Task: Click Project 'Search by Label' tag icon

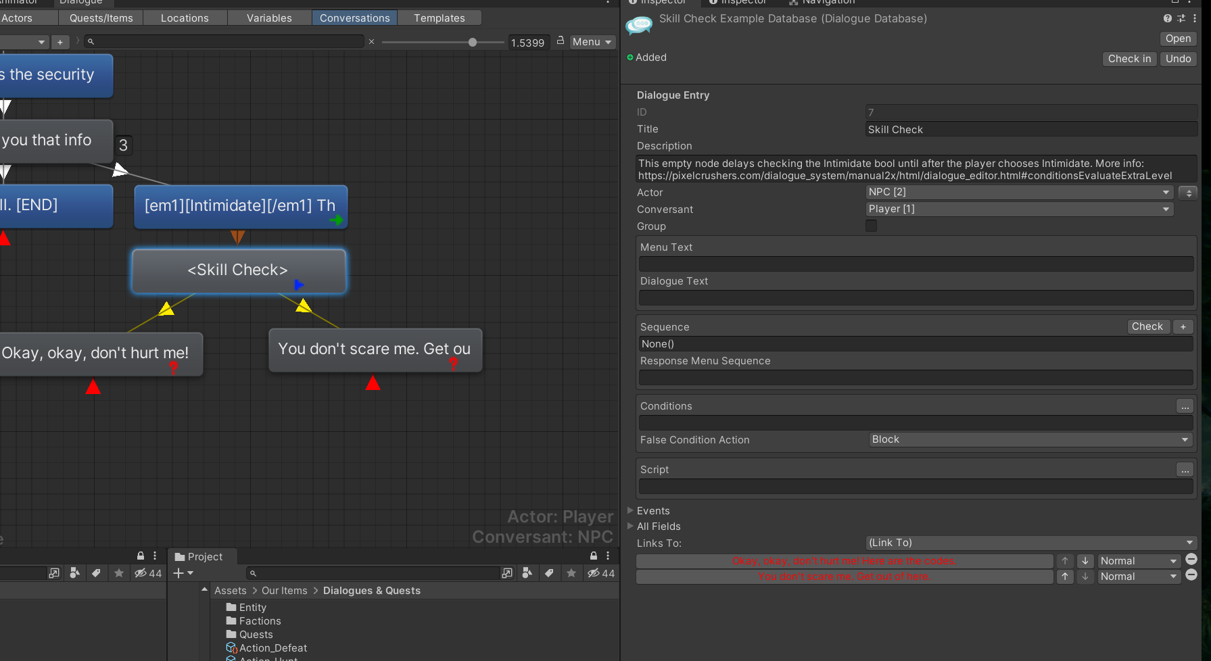Action: click(549, 573)
